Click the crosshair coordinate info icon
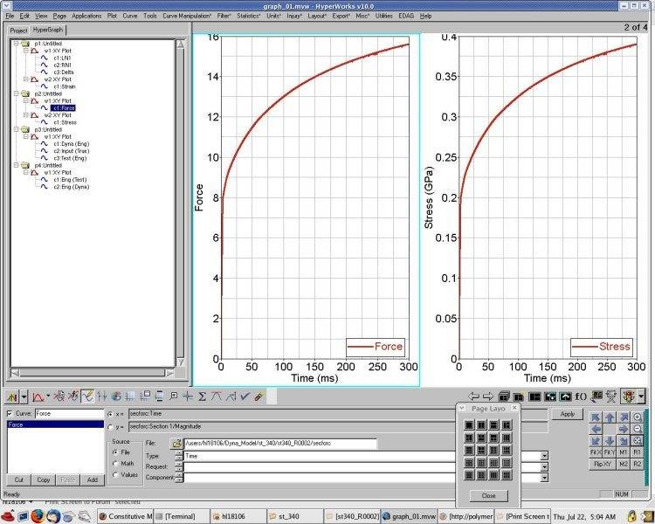Screen dimensions: 655x524 tap(188, 396)
